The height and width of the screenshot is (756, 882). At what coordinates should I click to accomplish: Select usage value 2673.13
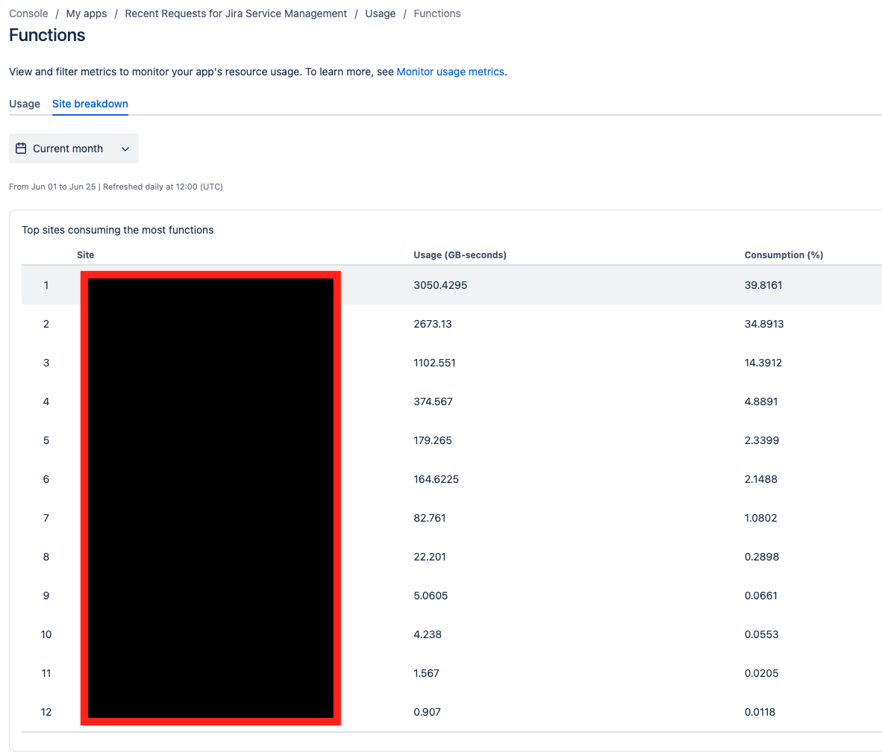433,324
